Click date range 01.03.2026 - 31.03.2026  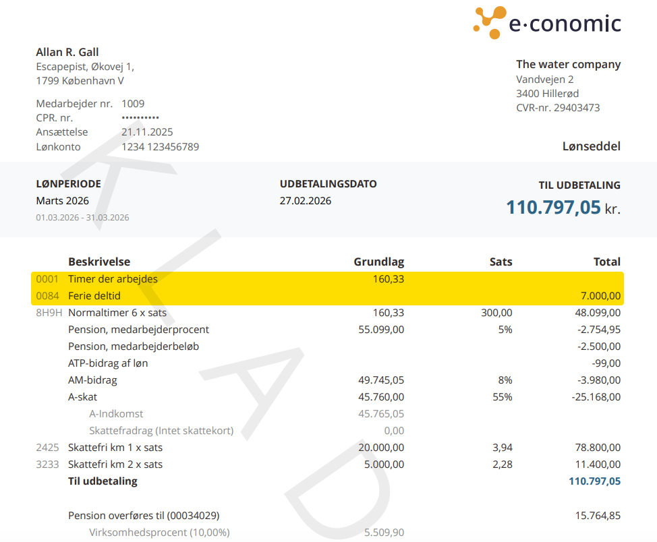tap(82, 218)
